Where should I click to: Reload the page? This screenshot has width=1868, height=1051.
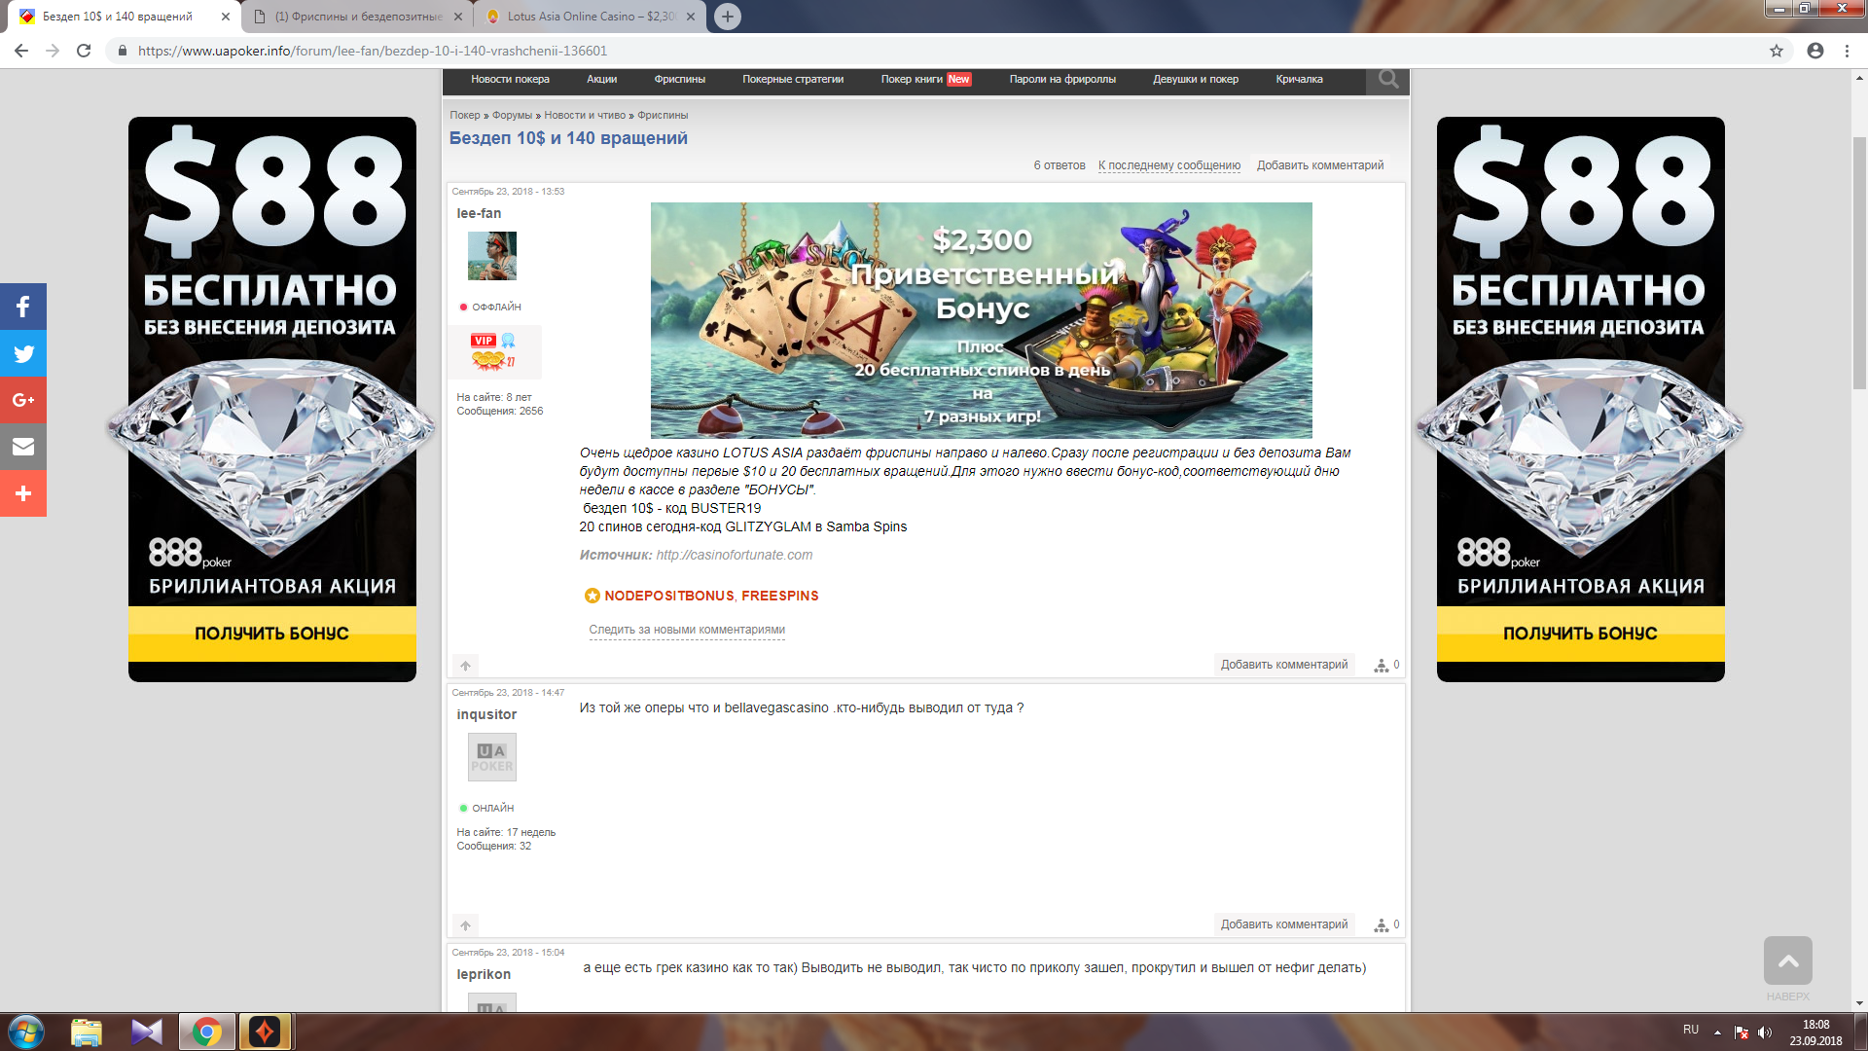(x=84, y=51)
